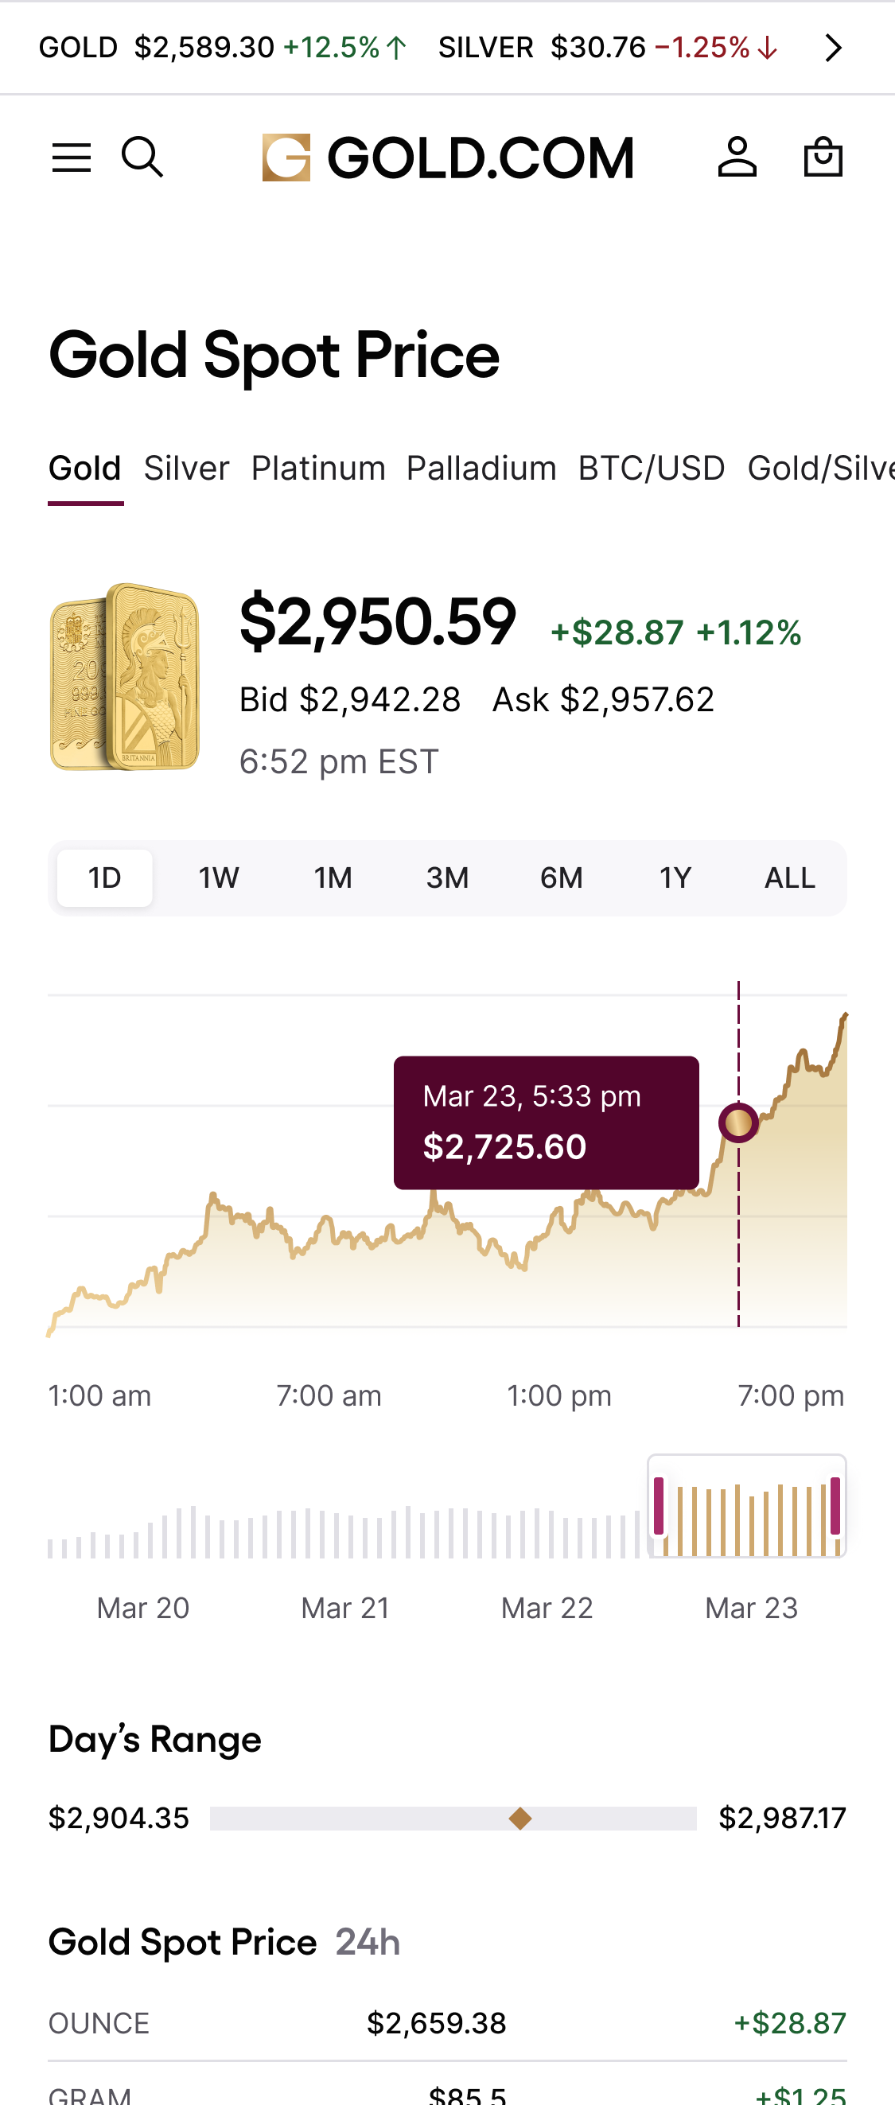
Task: Switch chart to ALL range
Action: 789,877
